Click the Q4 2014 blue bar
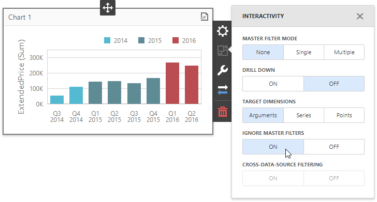The image size is (377, 202). 76,96
